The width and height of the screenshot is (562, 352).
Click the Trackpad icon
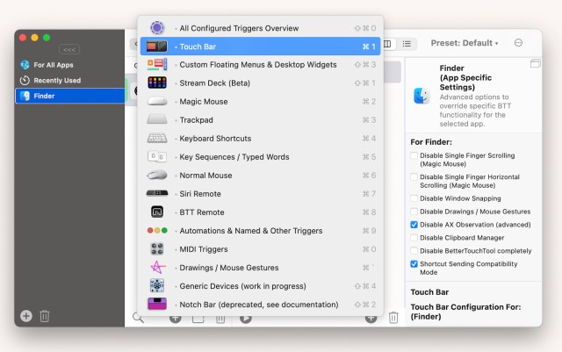pyautogui.click(x=157, y=119)
